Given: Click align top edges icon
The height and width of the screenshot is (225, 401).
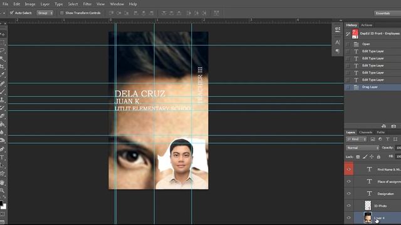Looking at the screenshot, I should coord(112,13).
